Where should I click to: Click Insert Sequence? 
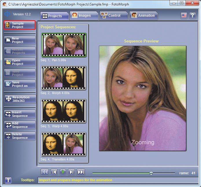[x=20, y=114]
